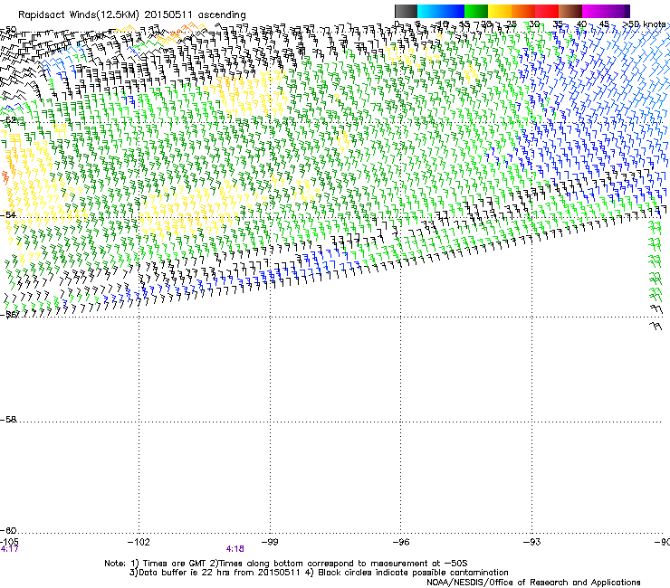The image size is (670, 588).
Task: Click the '45' legend scale label
Action: coord(604,24)
